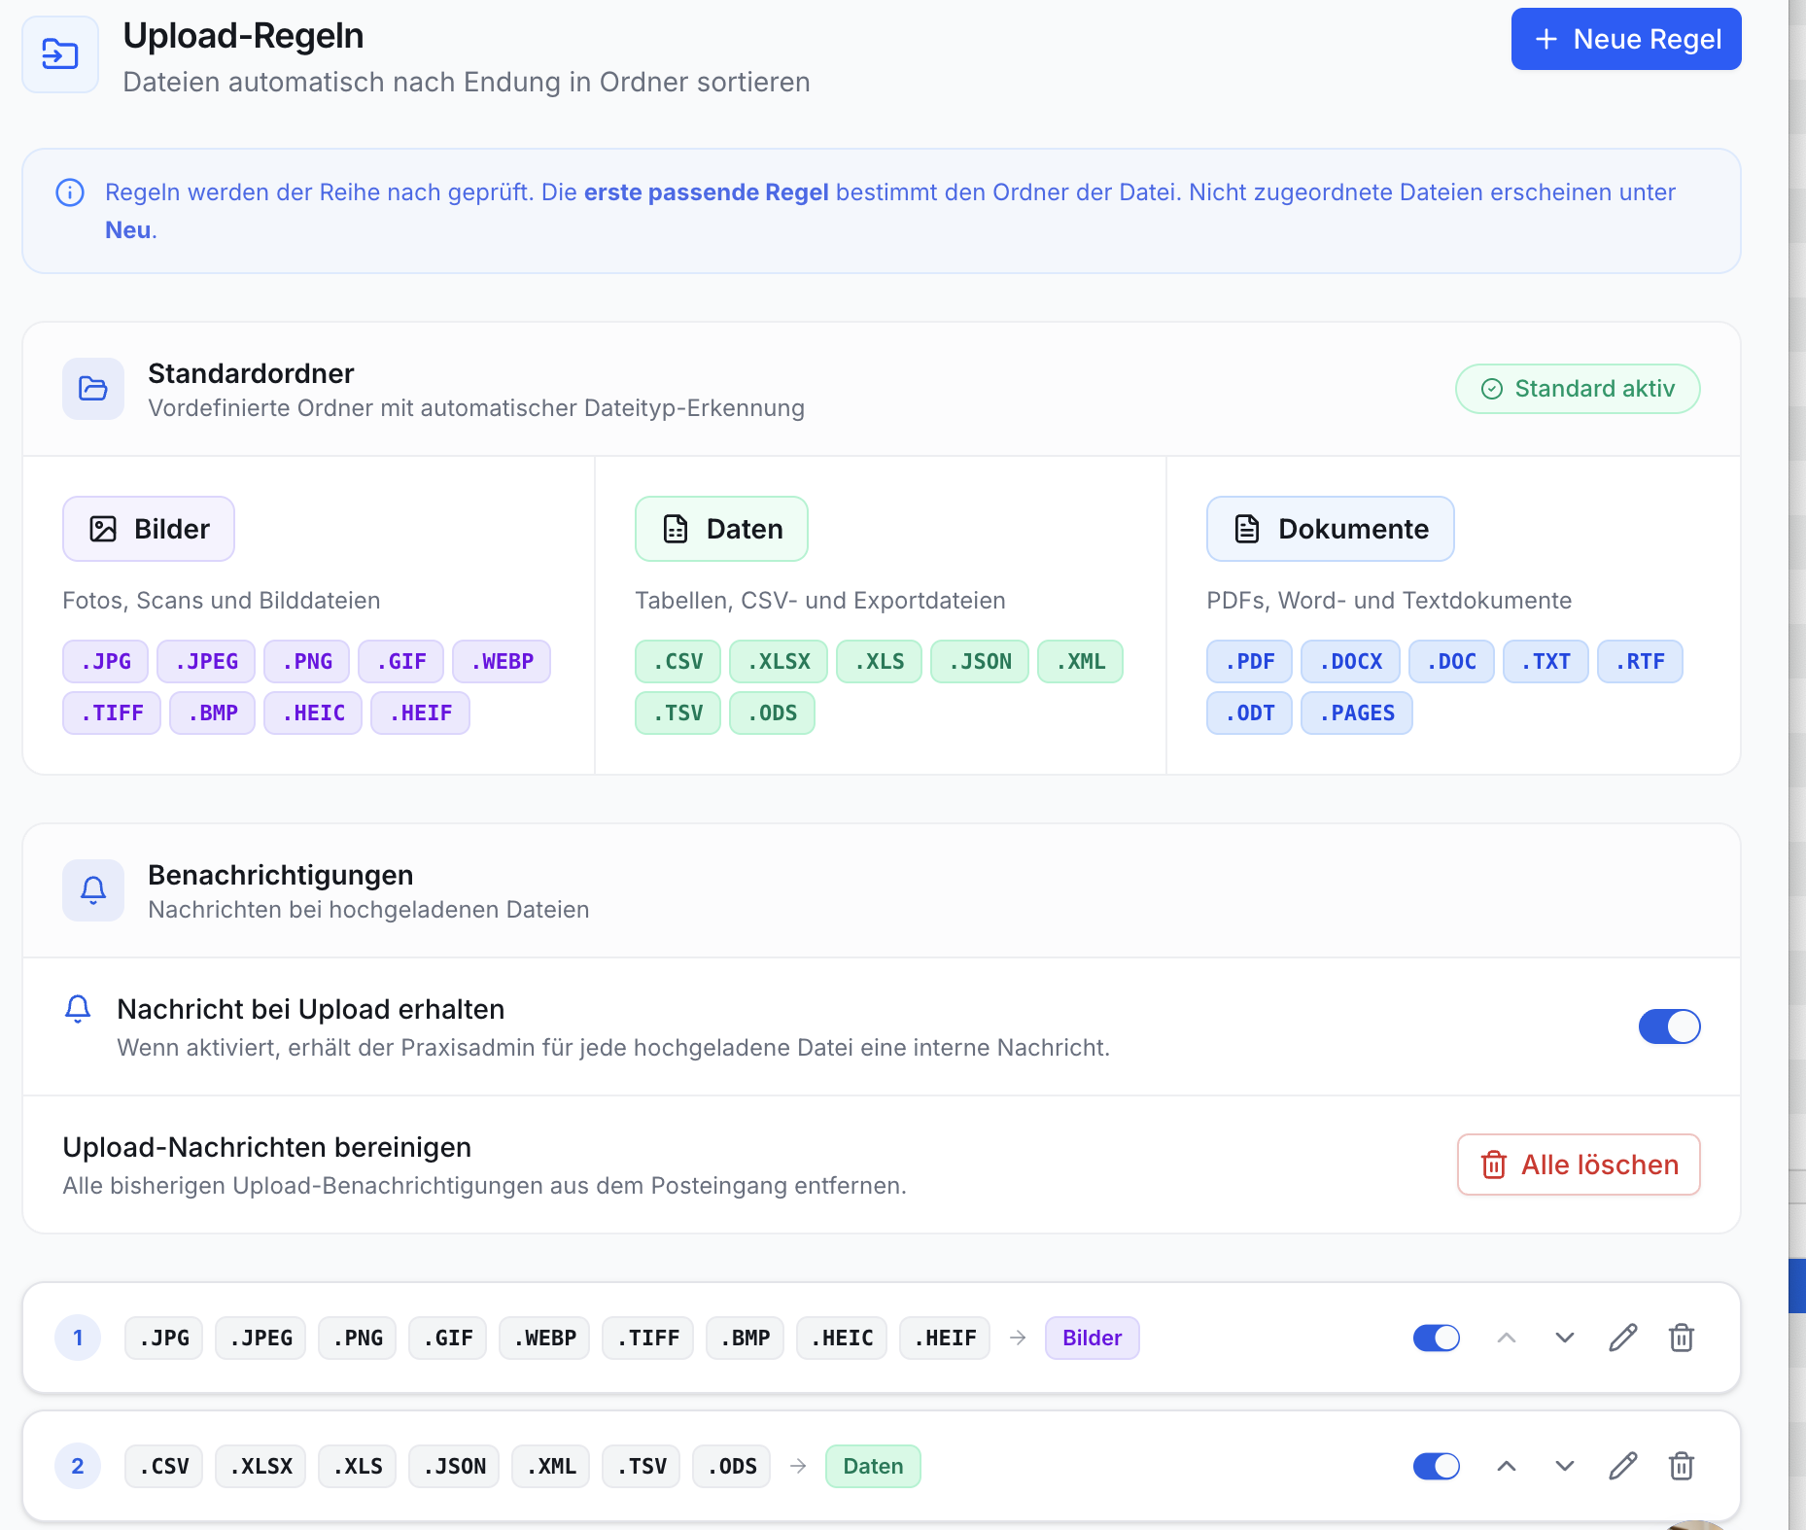This screenshot has width=1806, height=1530.
Task: Click the .JPG tag under Bilder folder
Action: click(106, 661)
